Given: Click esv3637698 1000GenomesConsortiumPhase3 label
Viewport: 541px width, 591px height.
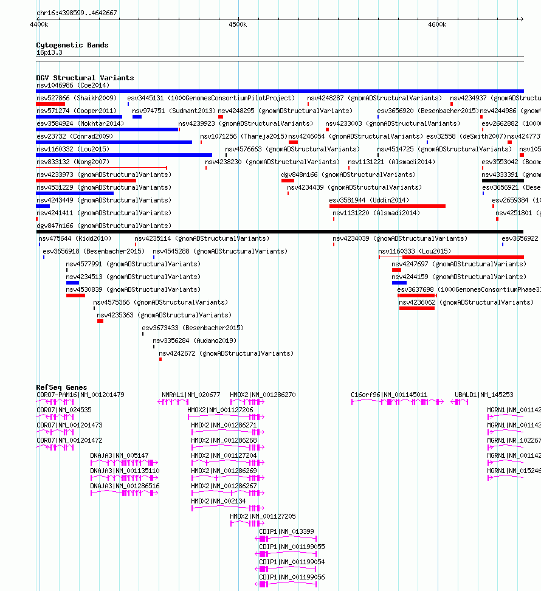Looking at the screenshot, I should [469, 289].
